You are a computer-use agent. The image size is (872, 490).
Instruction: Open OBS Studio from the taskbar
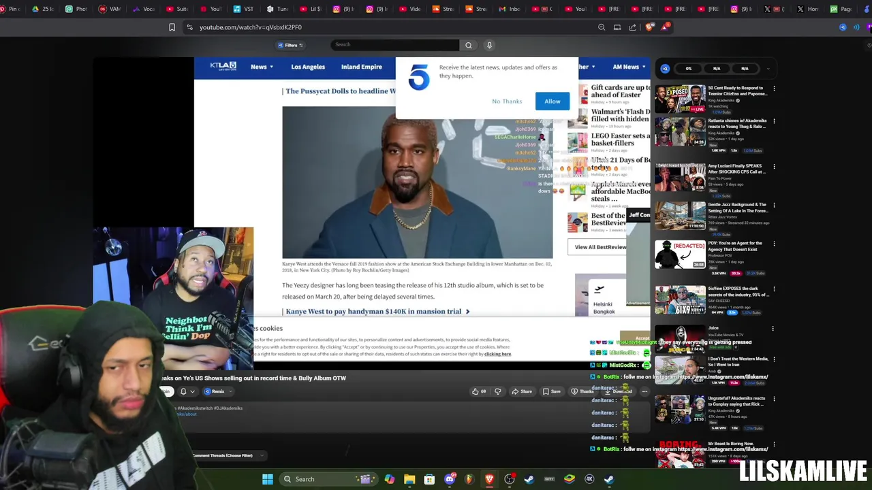pyautogui.click(x=510, y=479)
